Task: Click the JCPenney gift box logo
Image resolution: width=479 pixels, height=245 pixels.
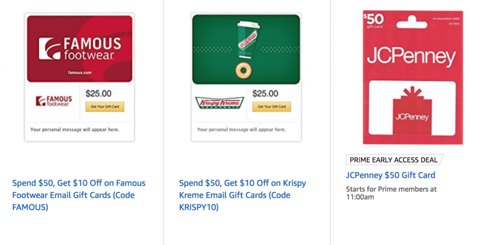Action: click(x=412, y=110)
